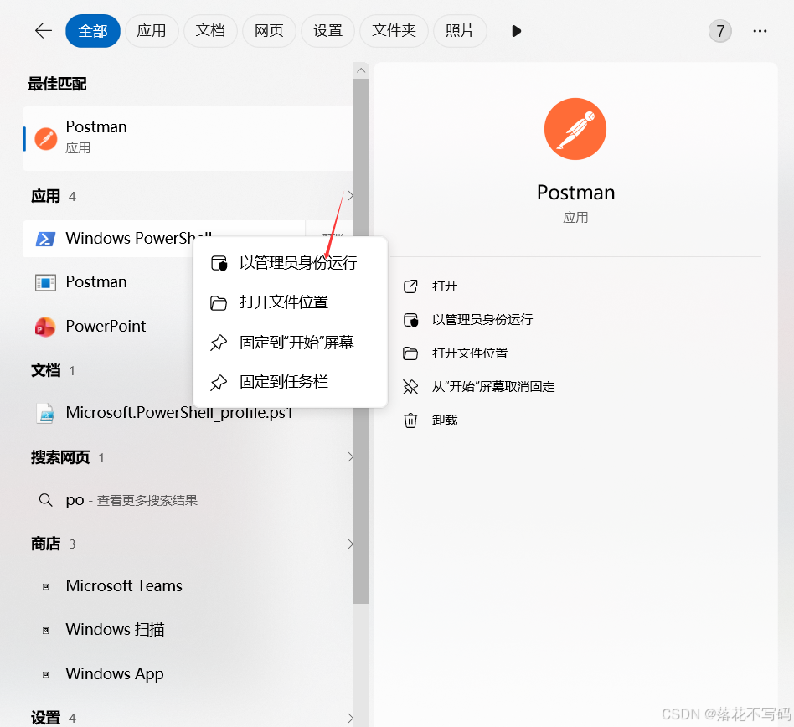Show more filters with the play arrow
Image resolution: width=794 pixels, height=727 pixels.
516,31
